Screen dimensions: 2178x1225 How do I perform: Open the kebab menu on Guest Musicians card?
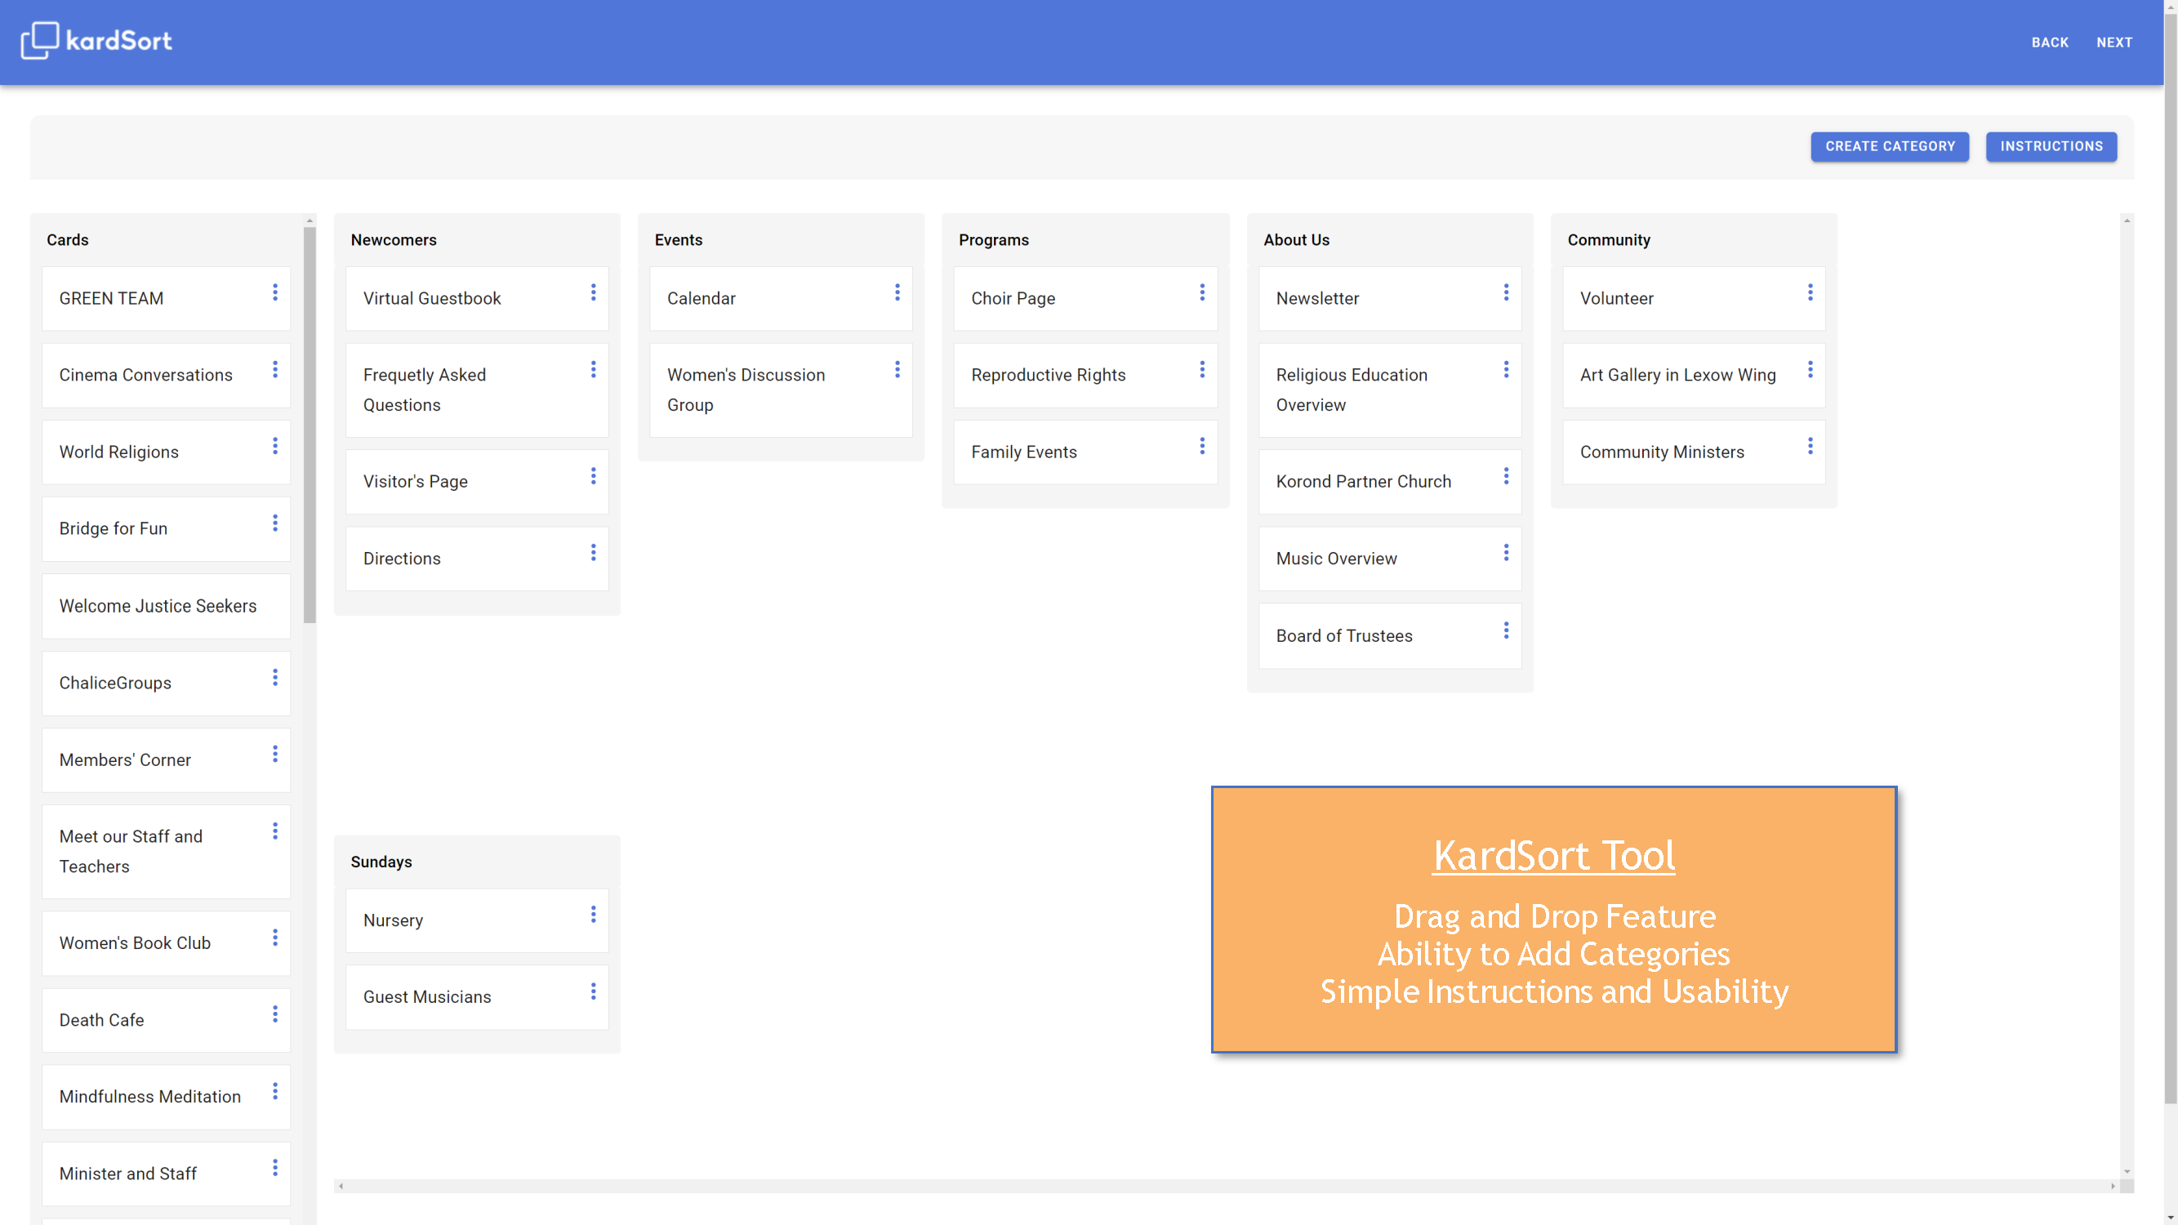[x=594, y=991]
